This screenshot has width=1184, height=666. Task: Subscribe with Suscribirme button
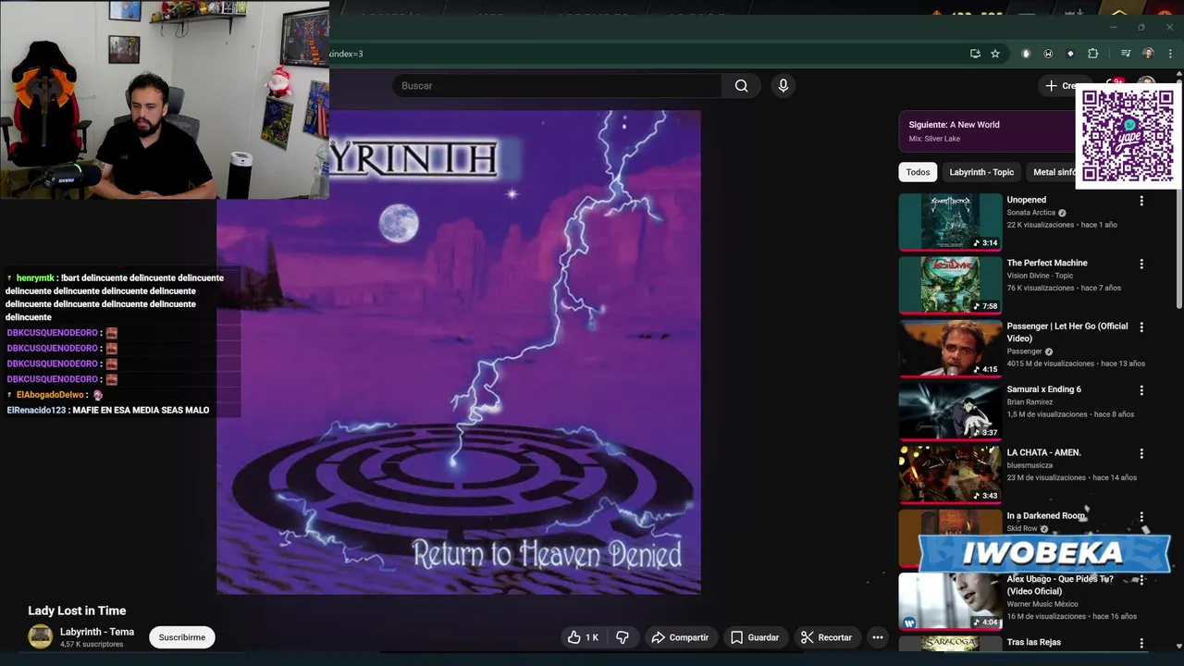click(182, 637)
